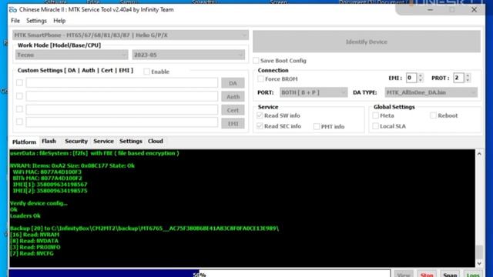Click the View button

click(x=404, y=275)
